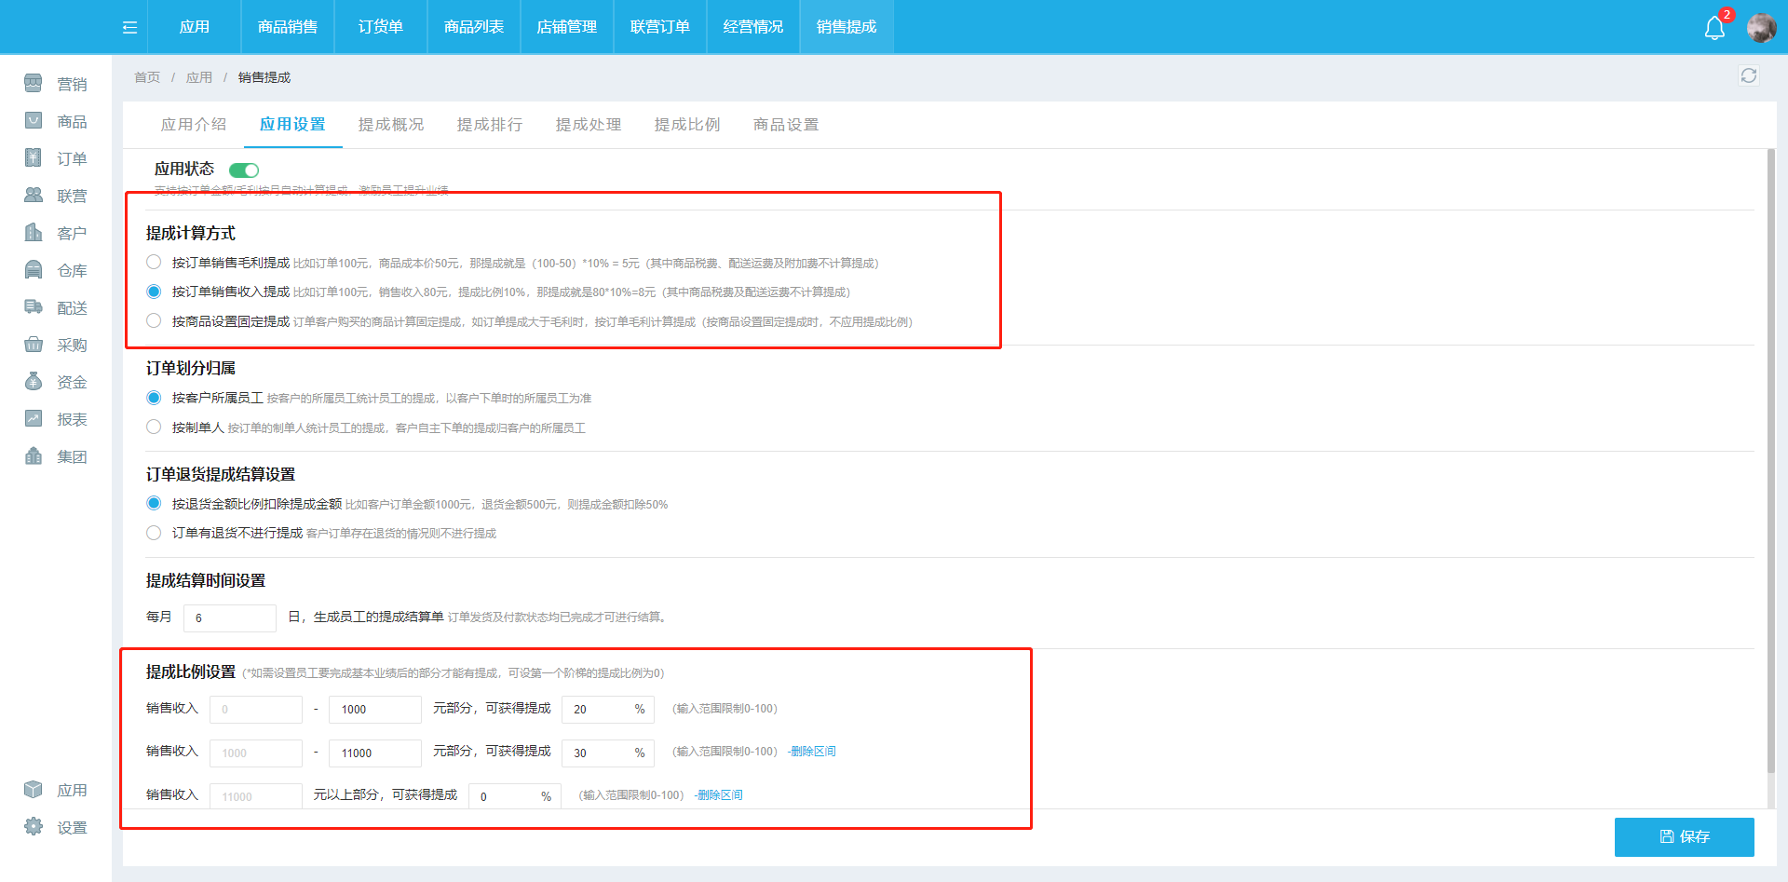Choose 订单有退货不进行提成 radio option
This screenshot has width=1788, height=882.
[x=155, y=533]
